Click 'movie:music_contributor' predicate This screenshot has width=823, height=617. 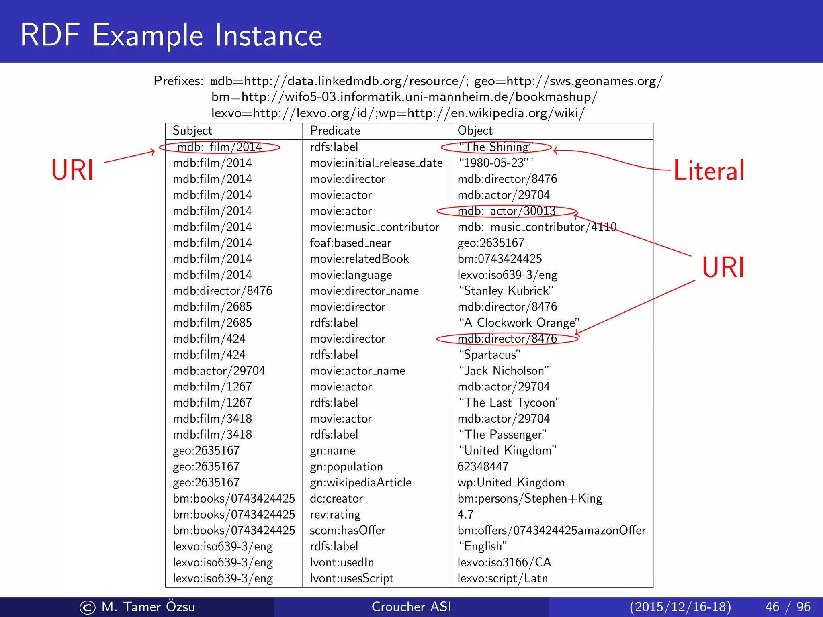point(375,227)
